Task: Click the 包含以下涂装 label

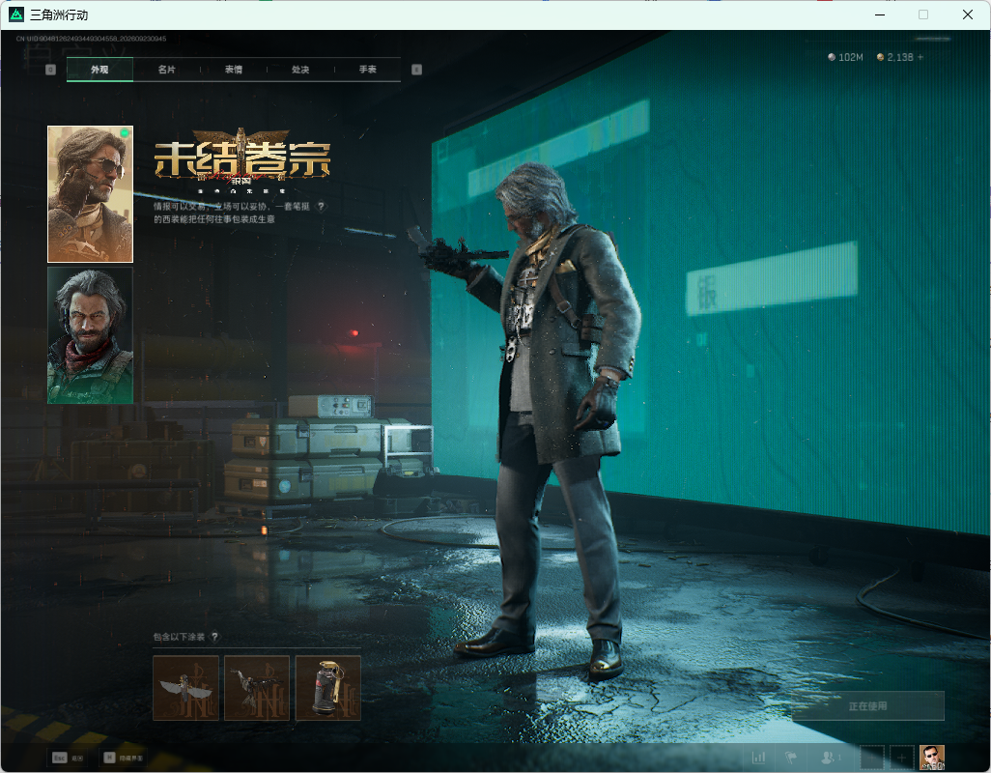Action: (x=179, y=637)
